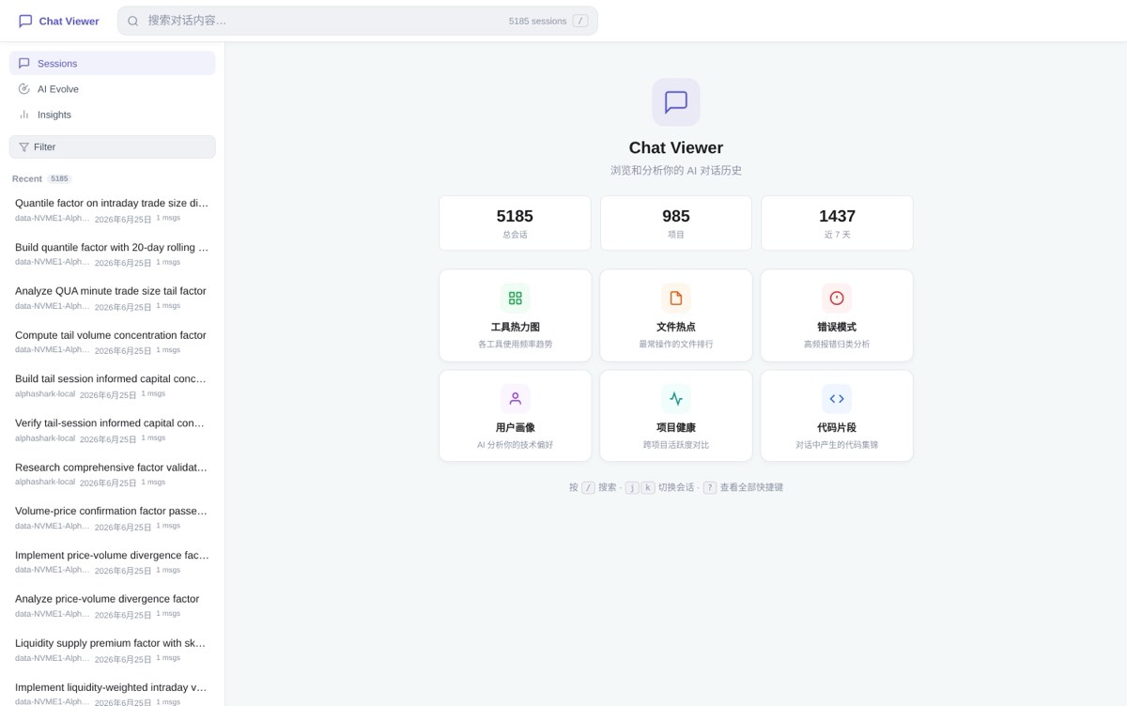Open session Implement price-volume divergence factor

(x=113, y=562)
